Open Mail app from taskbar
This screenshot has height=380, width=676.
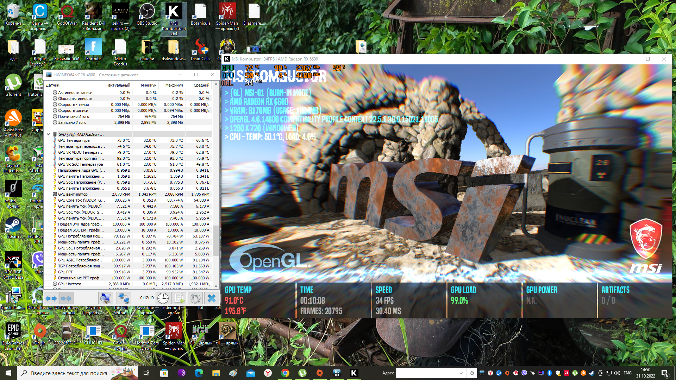coord(251,373)
